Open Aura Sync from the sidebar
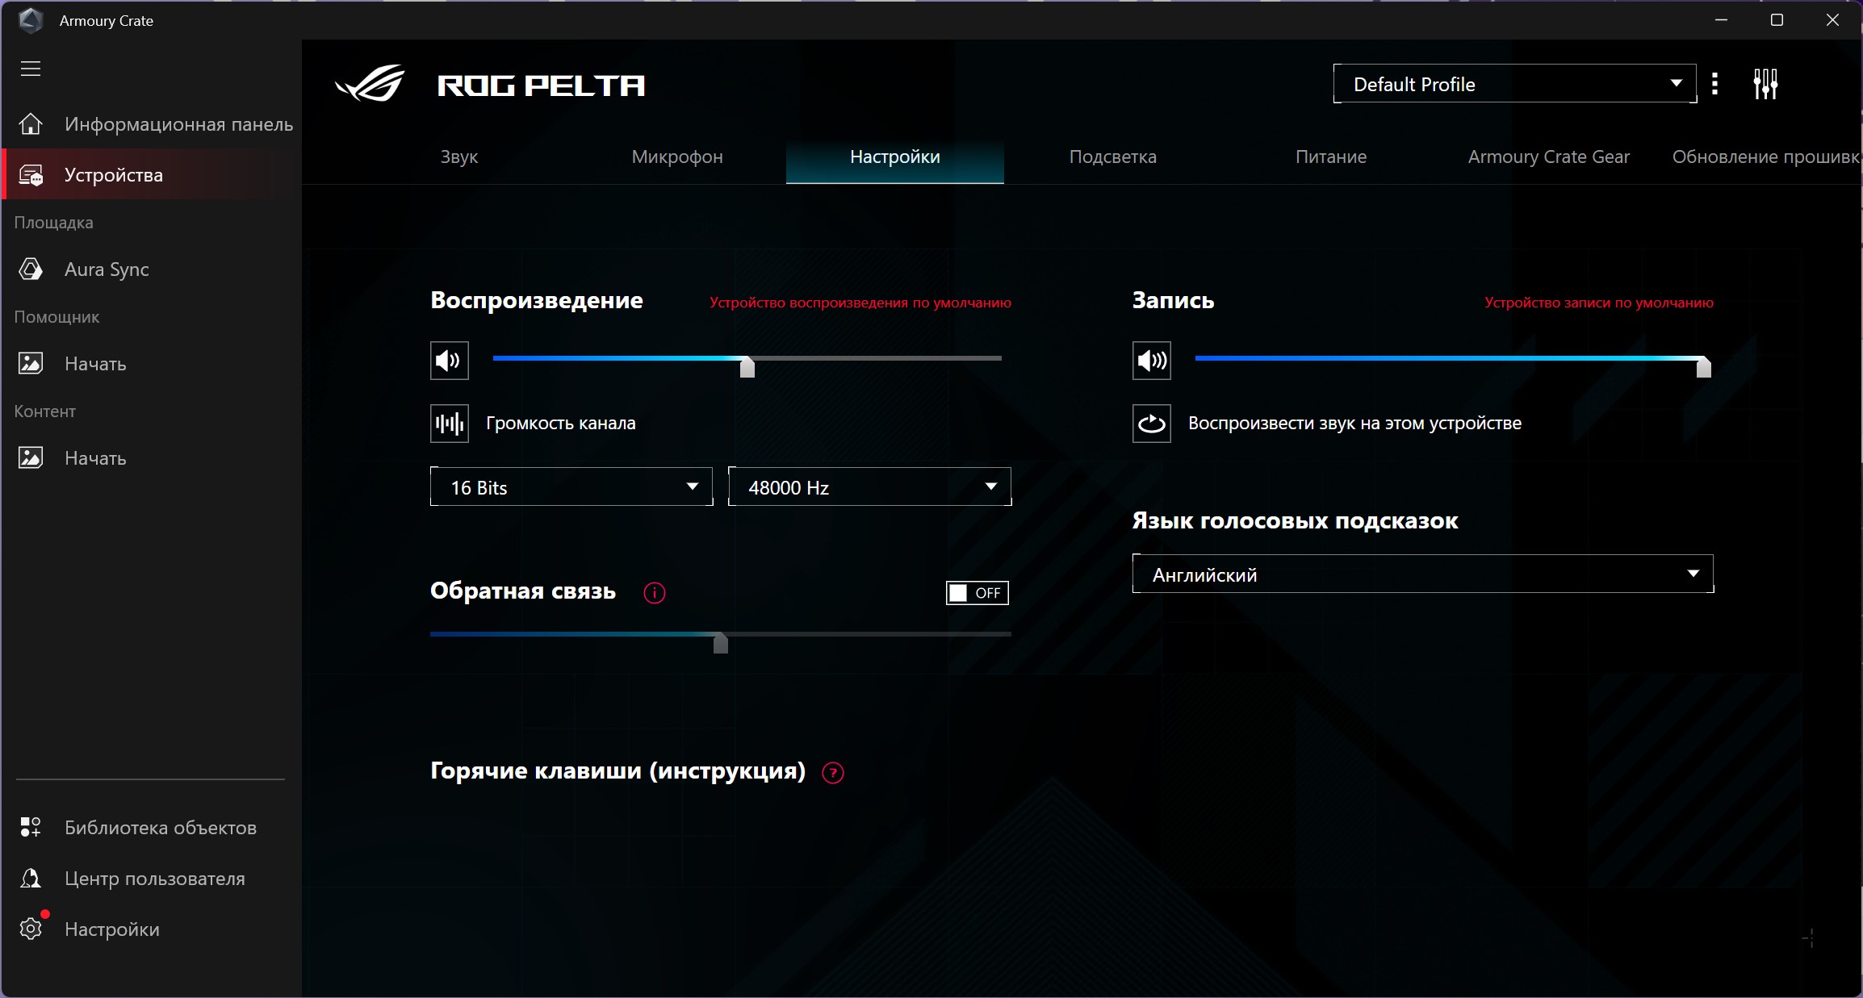Image resolution: width=1863 pixels, height=998 pixels. pyautogui.click(x=152, y=269)
